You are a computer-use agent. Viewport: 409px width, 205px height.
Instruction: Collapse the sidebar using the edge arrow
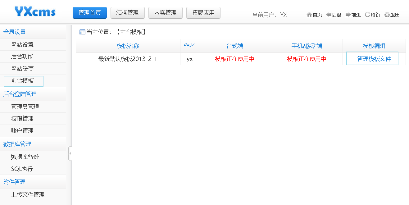tap(70, 153)
